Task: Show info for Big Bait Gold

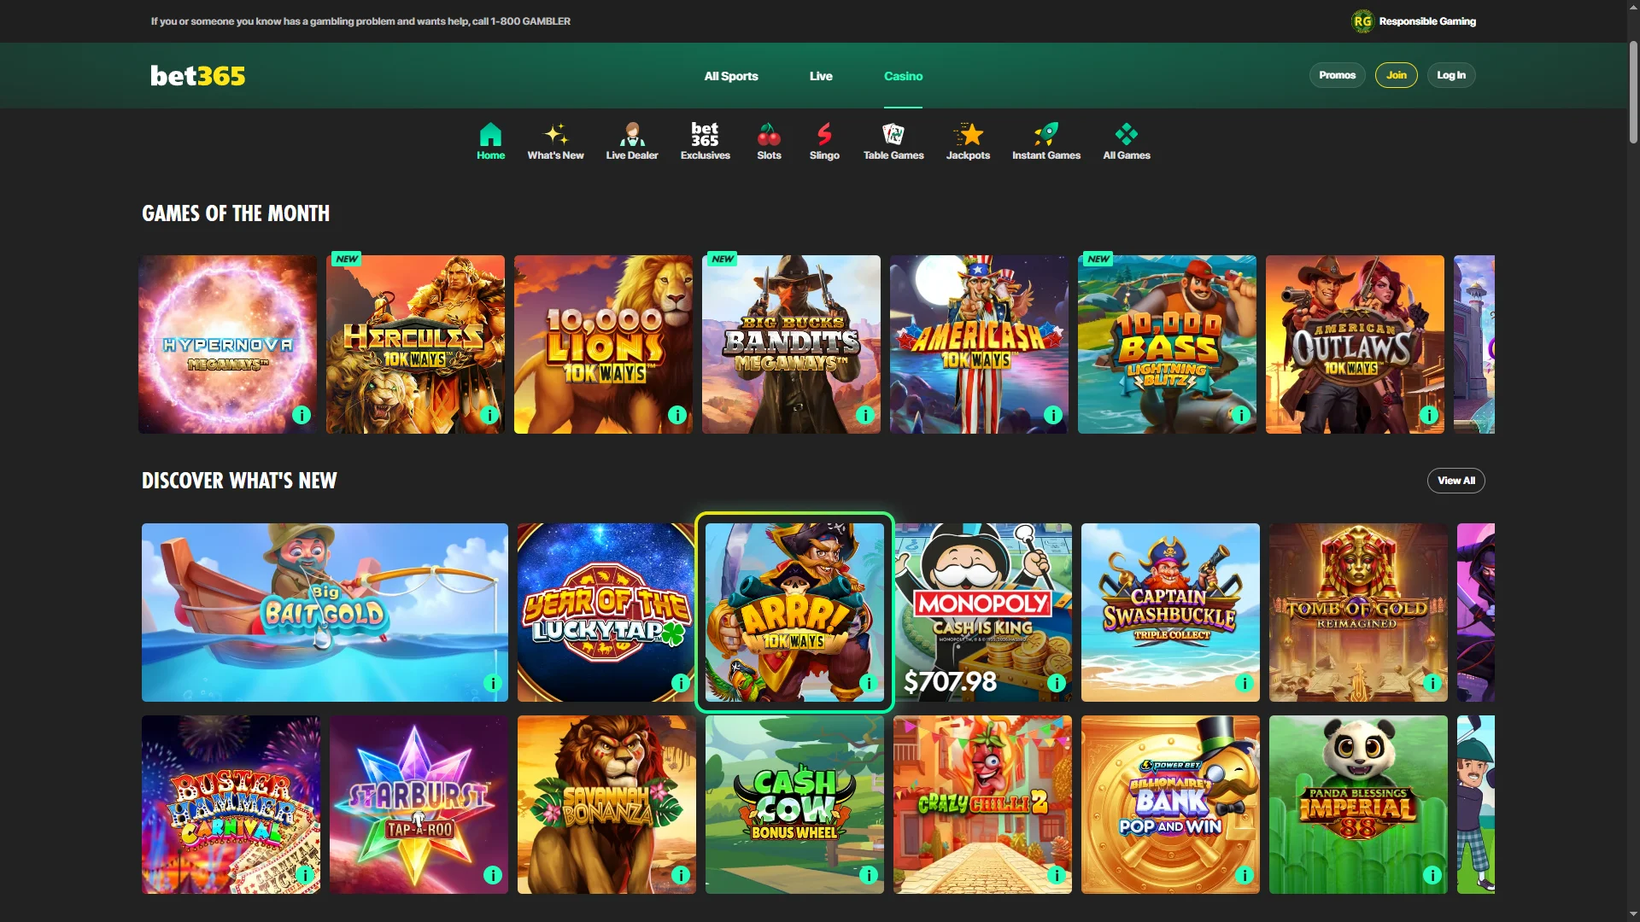Action: pyautogui.click(x=493, y=683)
